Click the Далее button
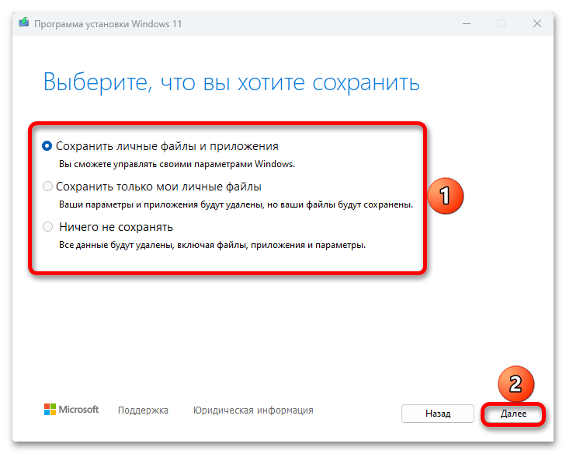The width and height of the screenshot is (566, 454). [513, 414]
